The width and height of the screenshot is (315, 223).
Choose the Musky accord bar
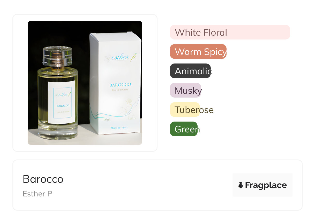click(185, 90)
